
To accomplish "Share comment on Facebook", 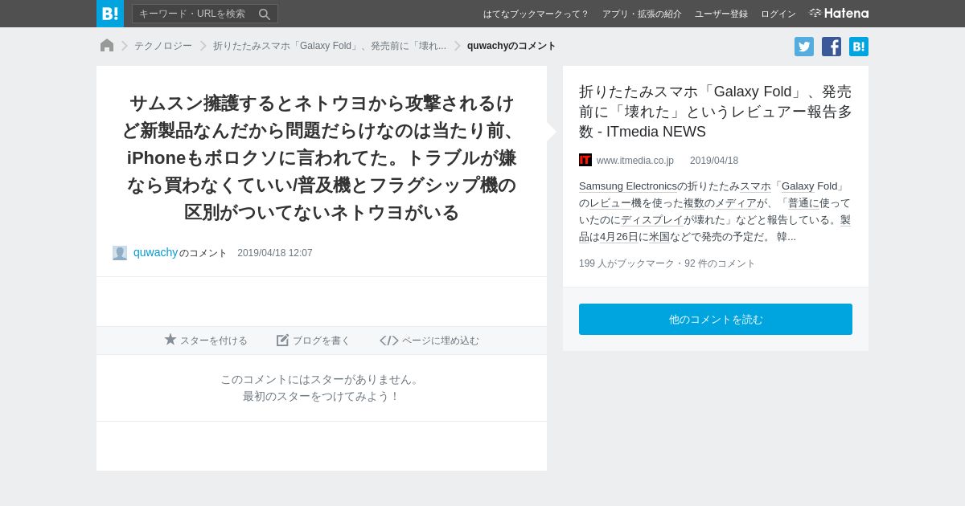I will pos(832,47).
